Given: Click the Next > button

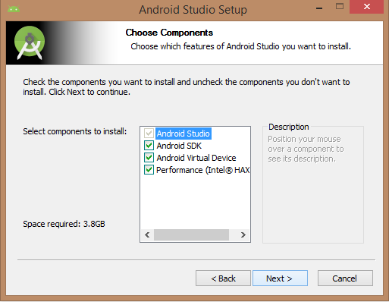Looking at the screenshot, I should pyautogui.click(x=280, y=278).
